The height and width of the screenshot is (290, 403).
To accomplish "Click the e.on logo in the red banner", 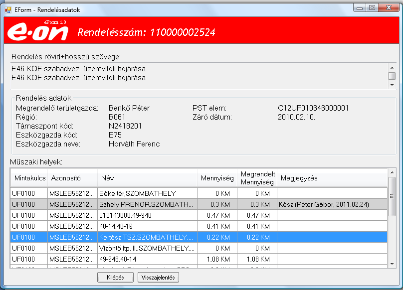I will click(x=38, y=31).
